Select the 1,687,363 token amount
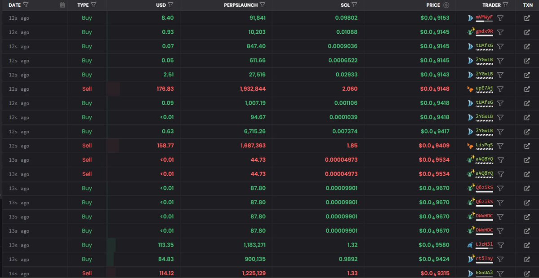Viewport: 539px width, 278px height. (253, 146)
